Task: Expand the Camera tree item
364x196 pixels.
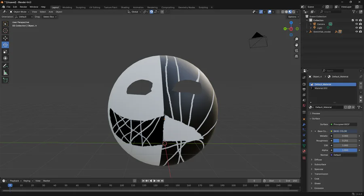Action: [x=311, y=24]
